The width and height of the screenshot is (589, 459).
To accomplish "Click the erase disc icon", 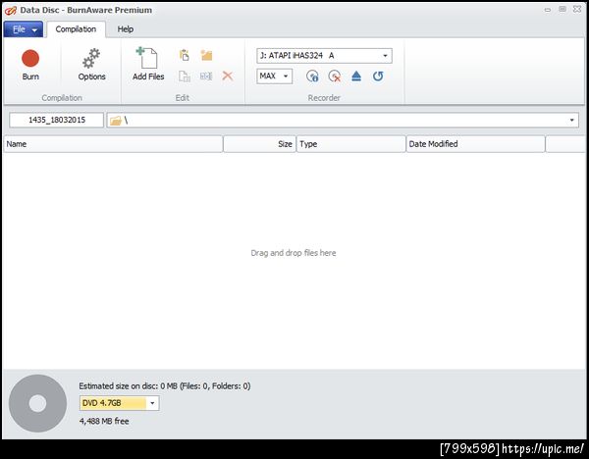I will click(x=335, y=76).
